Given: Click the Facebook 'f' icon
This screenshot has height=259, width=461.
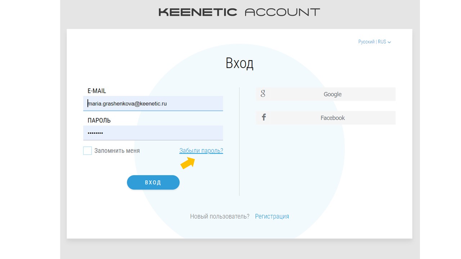Looking at the screenshot, I should [264, 117].
